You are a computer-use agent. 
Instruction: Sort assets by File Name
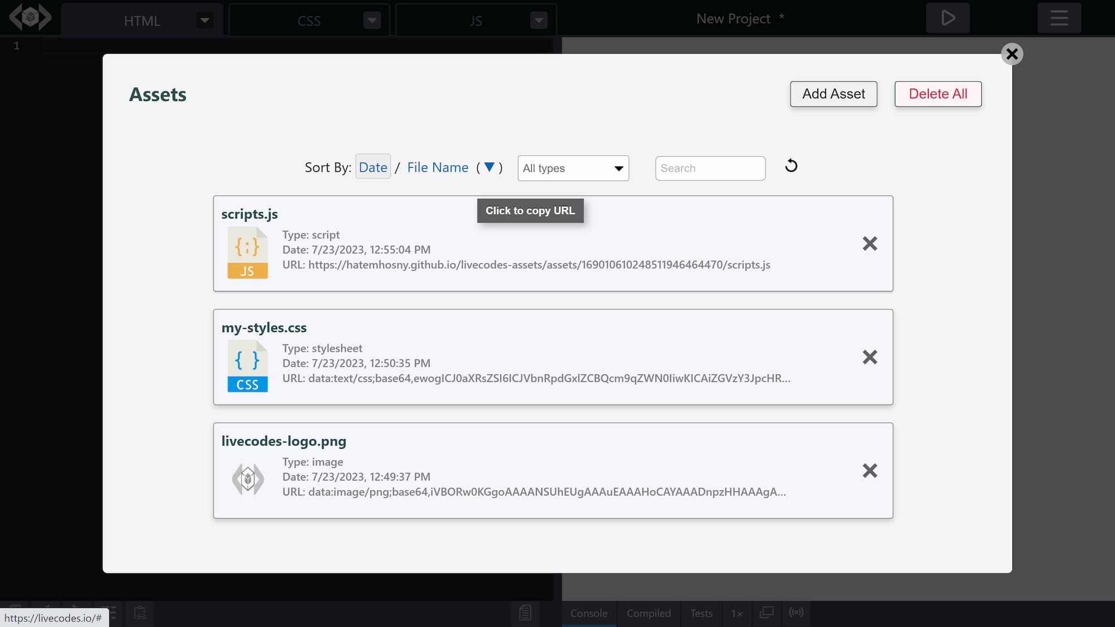click(x=437, y=167)
